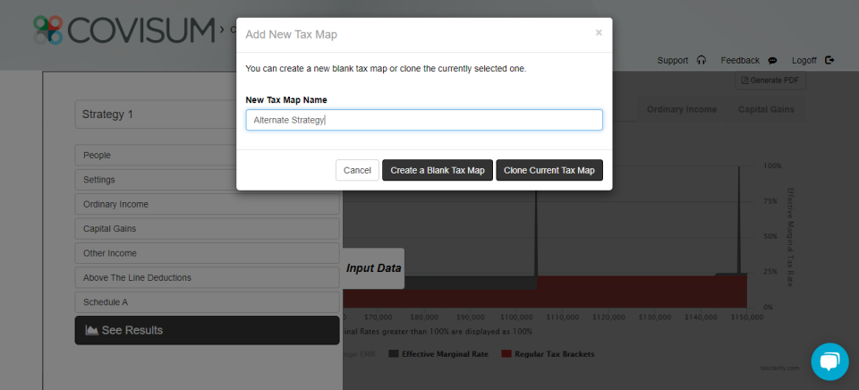Click the $150,000 axis label
Viewport: 859px width, 390px height.
[747, 317]
